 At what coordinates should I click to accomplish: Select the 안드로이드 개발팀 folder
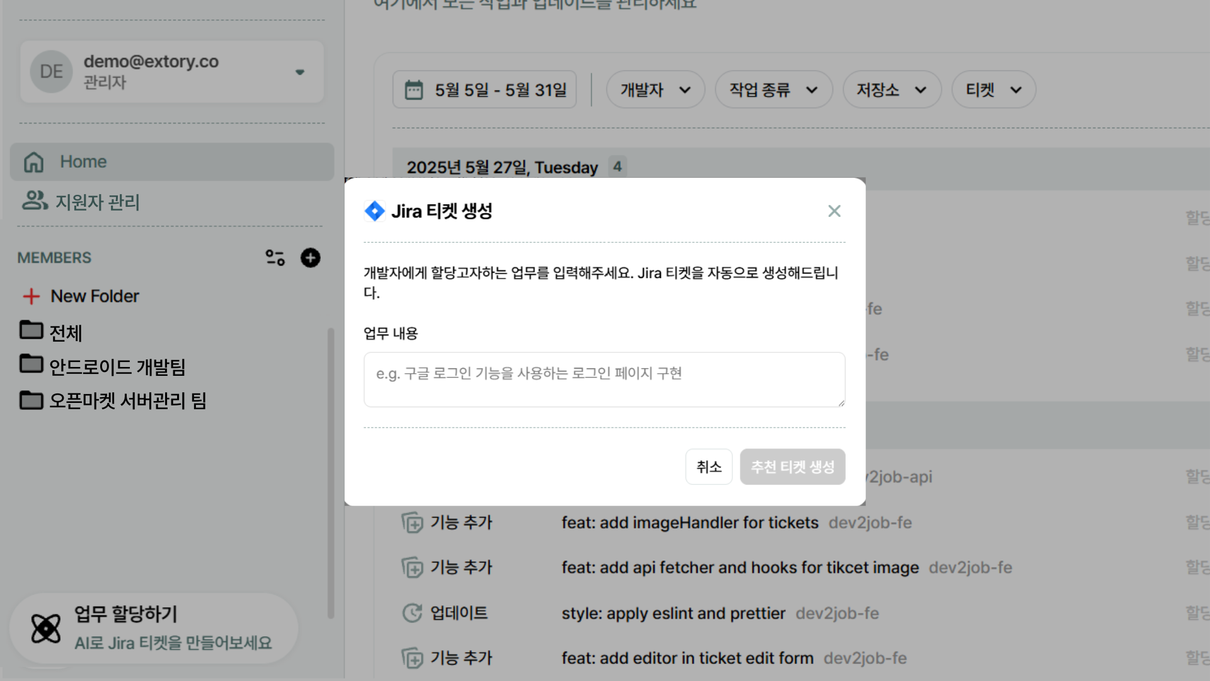(x=117, y=366)
